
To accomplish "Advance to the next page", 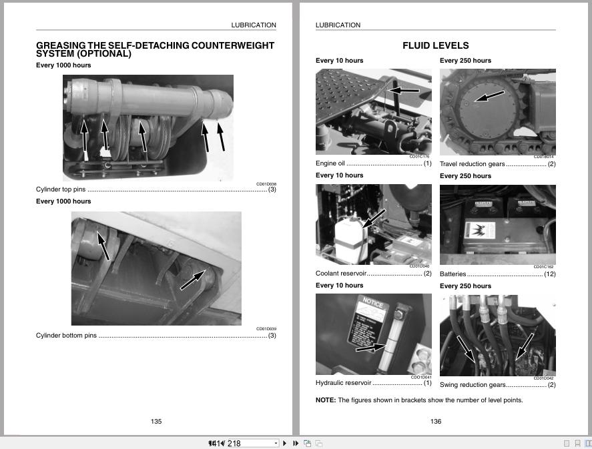I will [x=285, y=442].
